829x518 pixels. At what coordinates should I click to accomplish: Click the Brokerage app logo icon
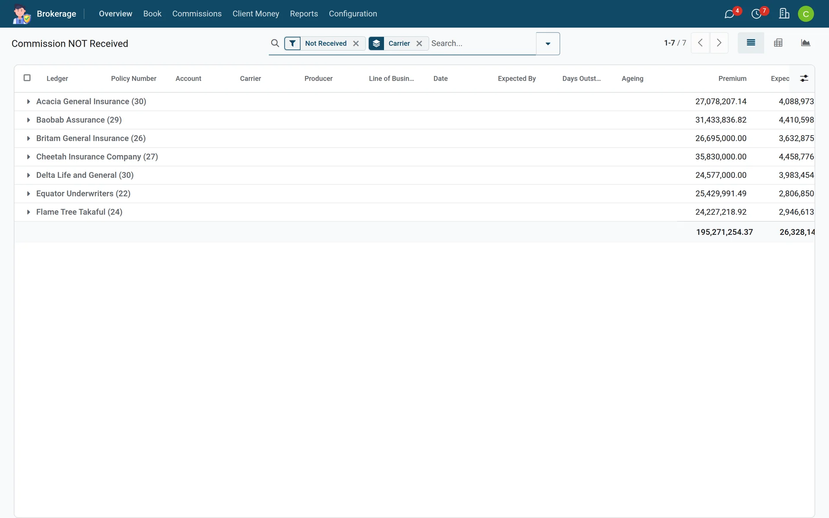pos(21,14)
